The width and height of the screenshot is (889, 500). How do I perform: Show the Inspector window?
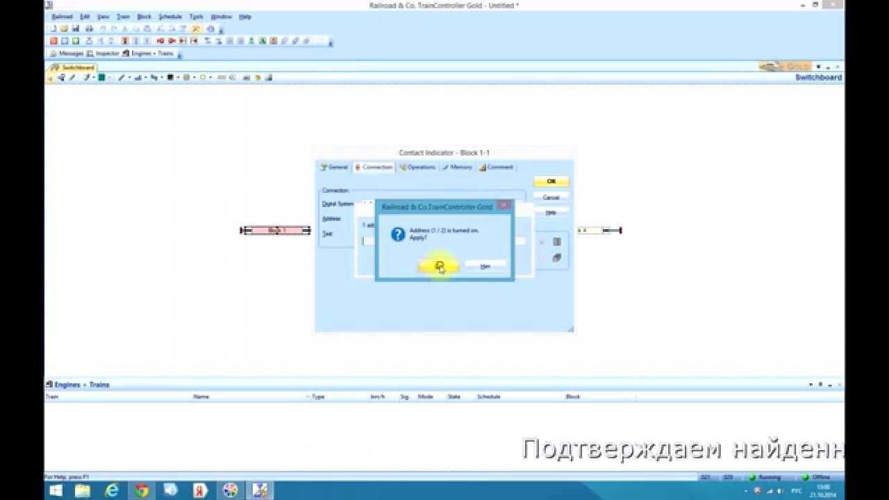coord(103,53)
